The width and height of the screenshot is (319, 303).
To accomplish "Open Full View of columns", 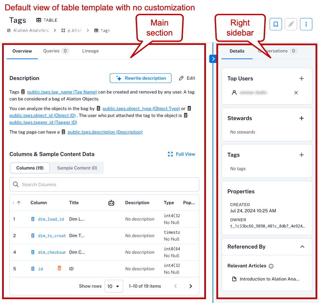I will pyautogui.click(x=181, y=154).
